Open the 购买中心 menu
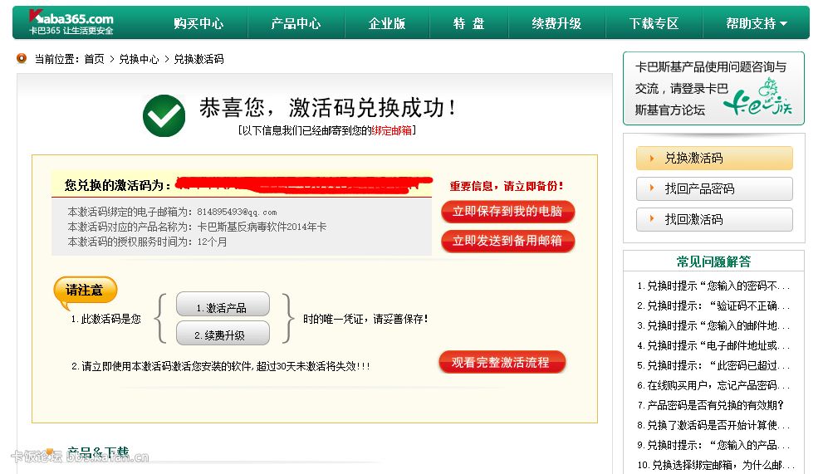Screen dimensions: 823x474 (199, 23)
